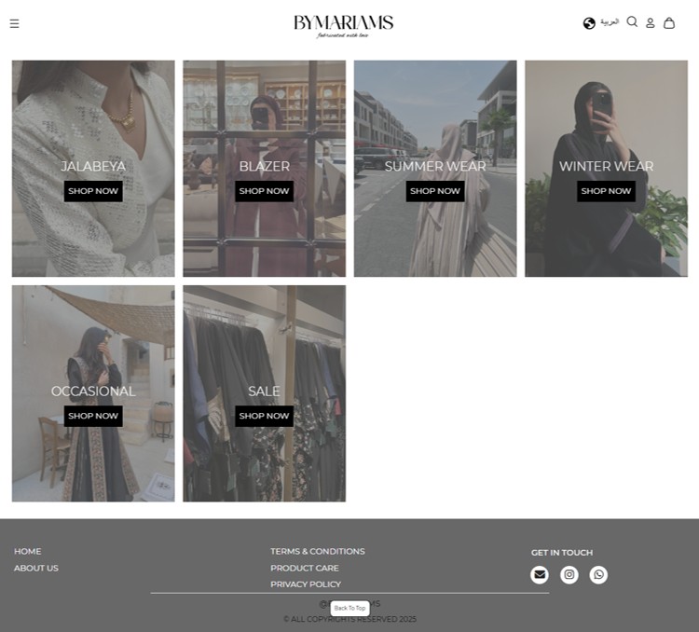
Task: Open the WhatsApp icon in footer
Action: tap(598, 575)
